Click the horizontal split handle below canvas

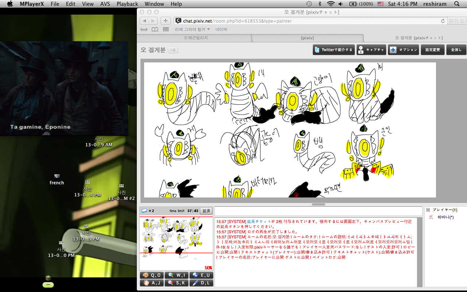[x=319, y=204]
